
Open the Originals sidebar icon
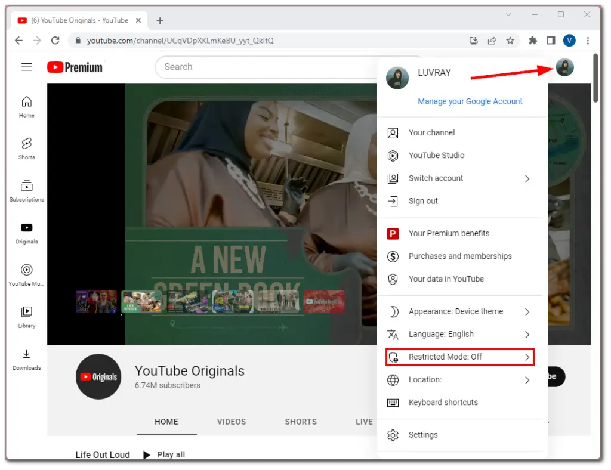26,232
